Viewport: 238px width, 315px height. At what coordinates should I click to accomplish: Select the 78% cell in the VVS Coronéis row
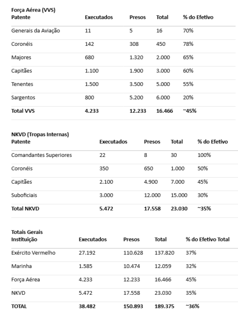[188, 44]
